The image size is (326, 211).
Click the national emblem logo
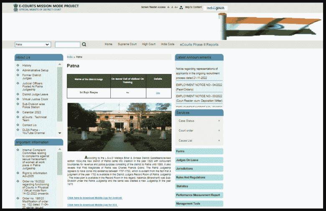tap(16, 7)
